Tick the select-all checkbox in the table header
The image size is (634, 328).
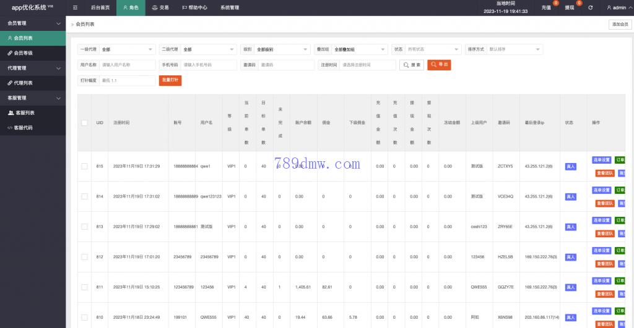(x=84, y=123)
